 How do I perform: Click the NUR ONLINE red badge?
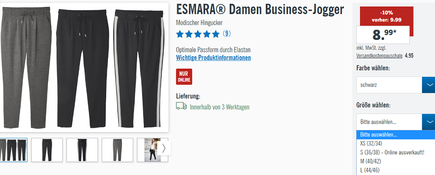point(184,77)
